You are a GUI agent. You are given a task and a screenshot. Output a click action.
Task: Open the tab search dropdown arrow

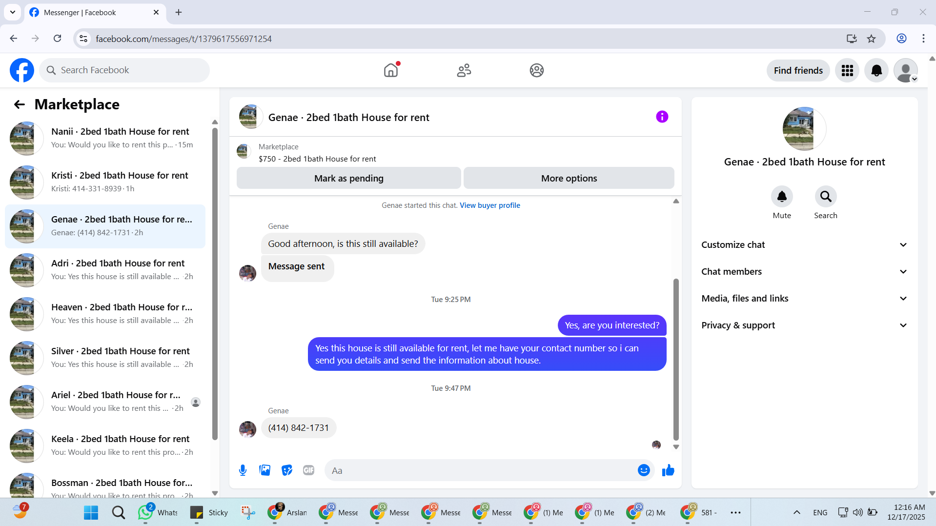(x=13, y=12)
